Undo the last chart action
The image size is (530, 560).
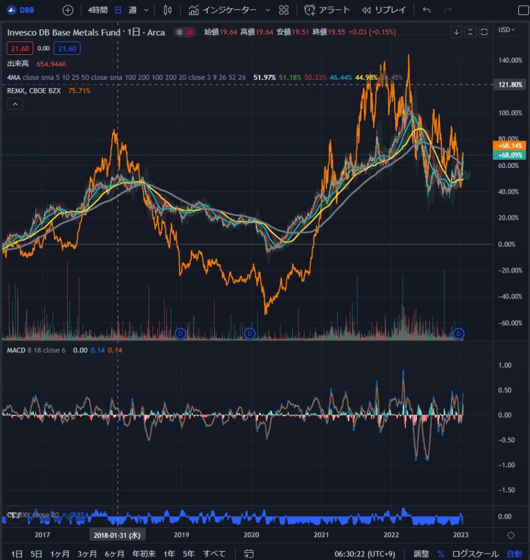(426, 10)
